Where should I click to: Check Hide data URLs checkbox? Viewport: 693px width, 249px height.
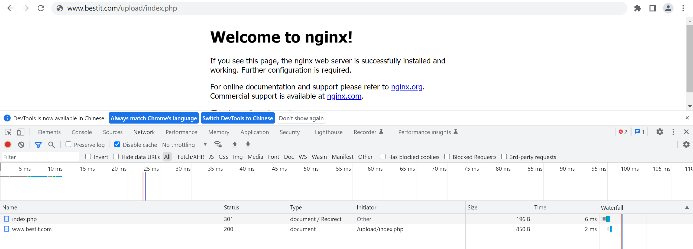pos(116,157)
